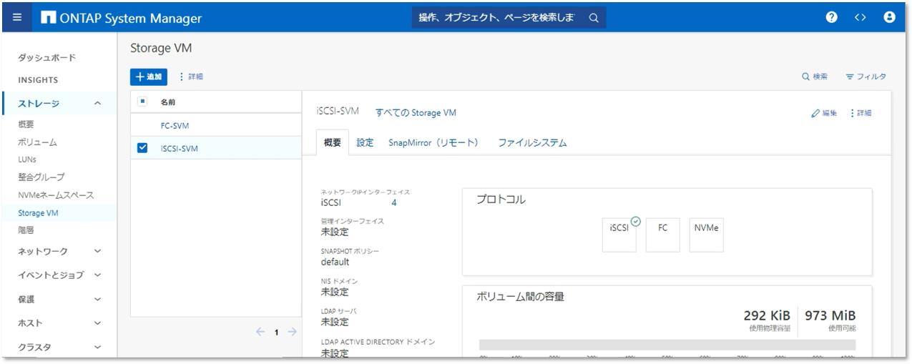
Task: Open the FC-SVM link in the list
Action: pos(175,125)
